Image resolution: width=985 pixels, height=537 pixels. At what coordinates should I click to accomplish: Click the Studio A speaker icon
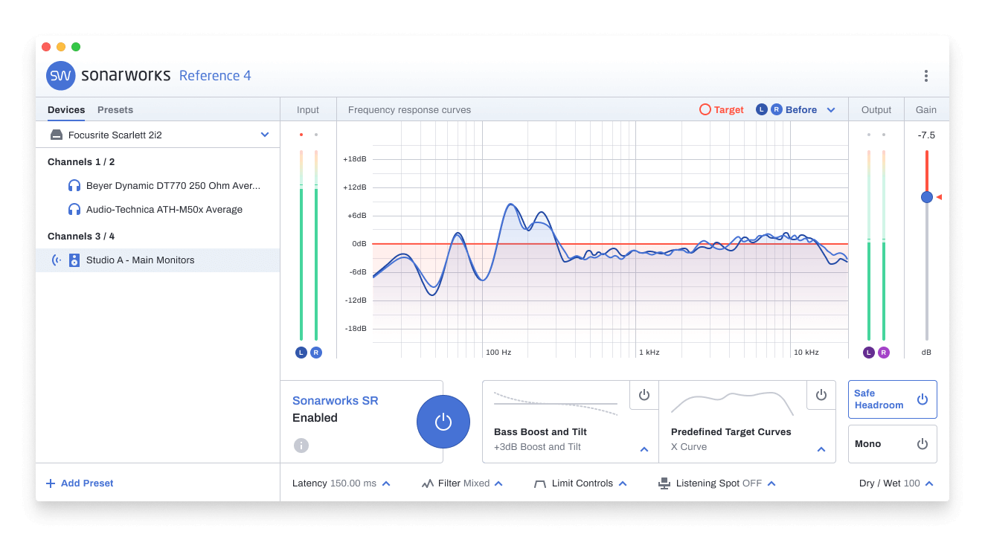(74, 260)
